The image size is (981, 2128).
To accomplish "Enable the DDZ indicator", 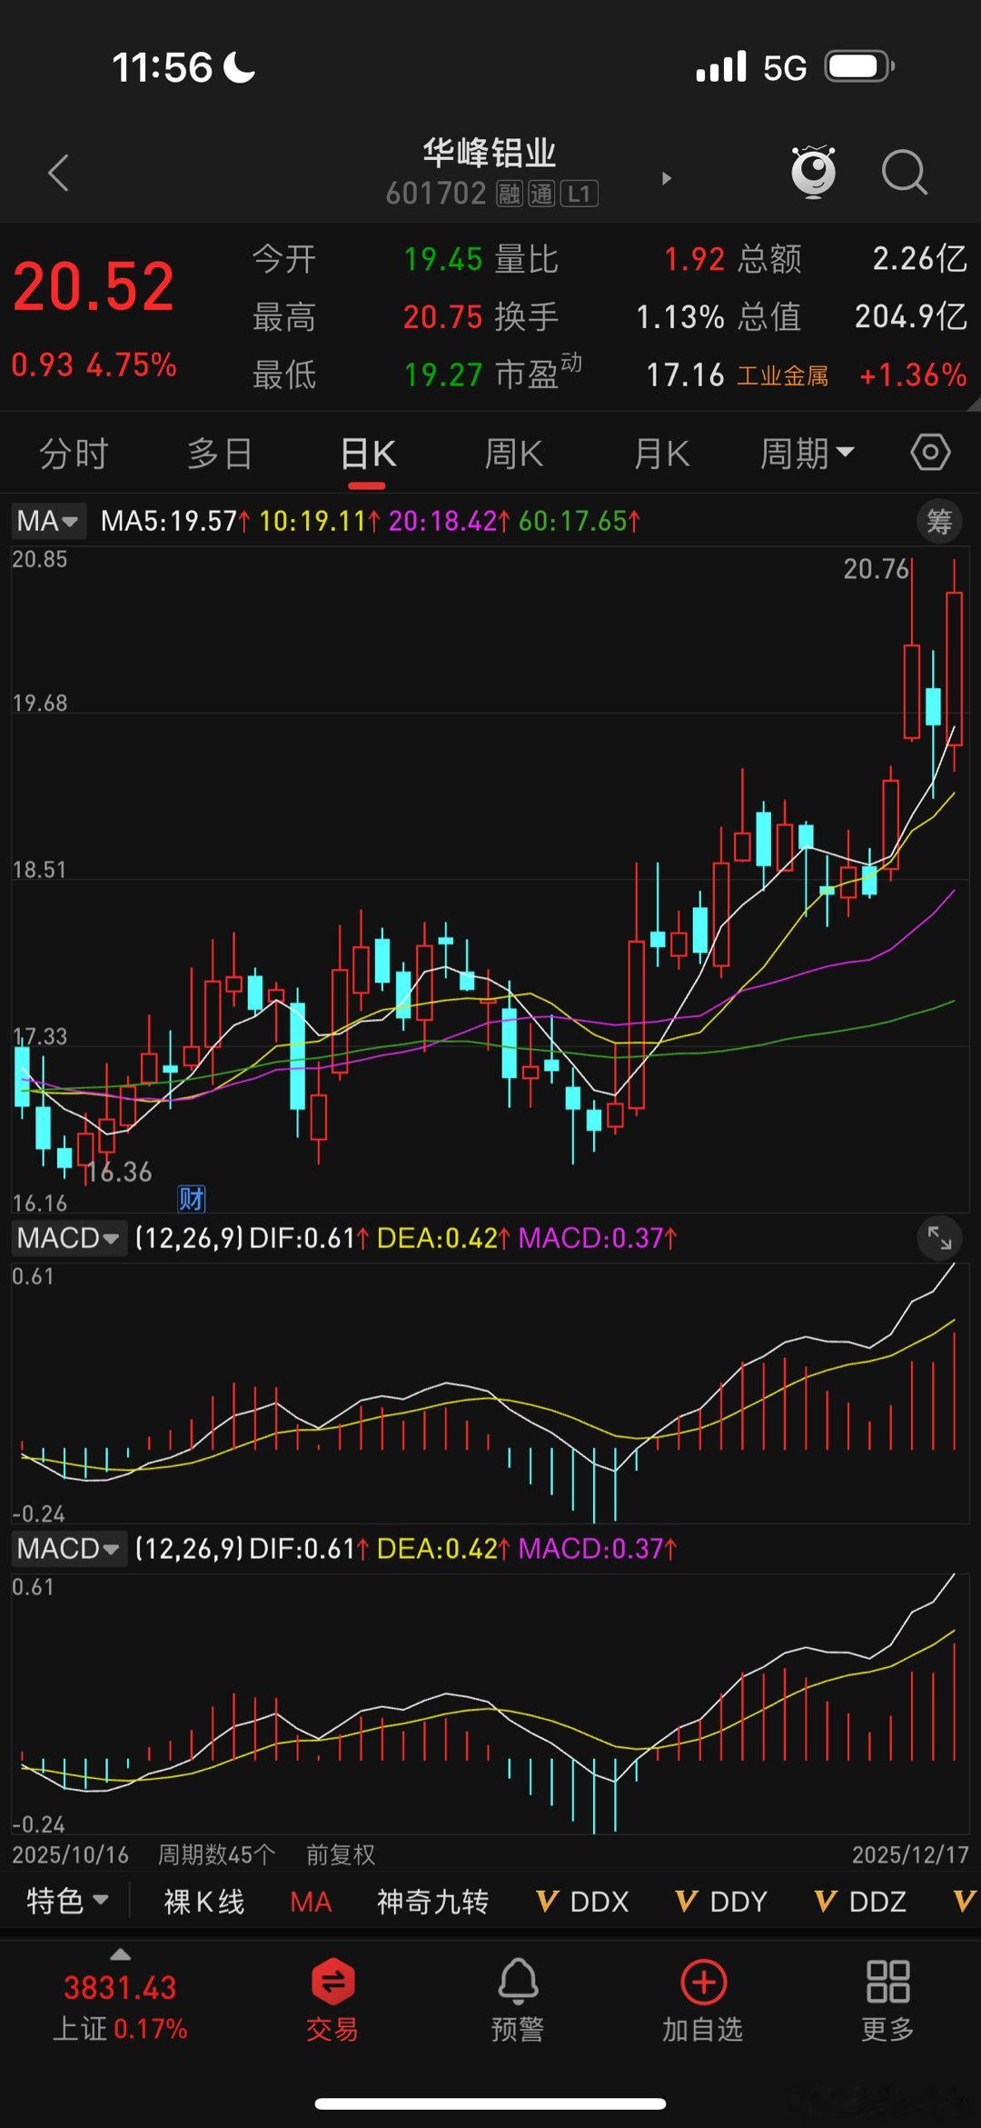I will click(860, 1902).
